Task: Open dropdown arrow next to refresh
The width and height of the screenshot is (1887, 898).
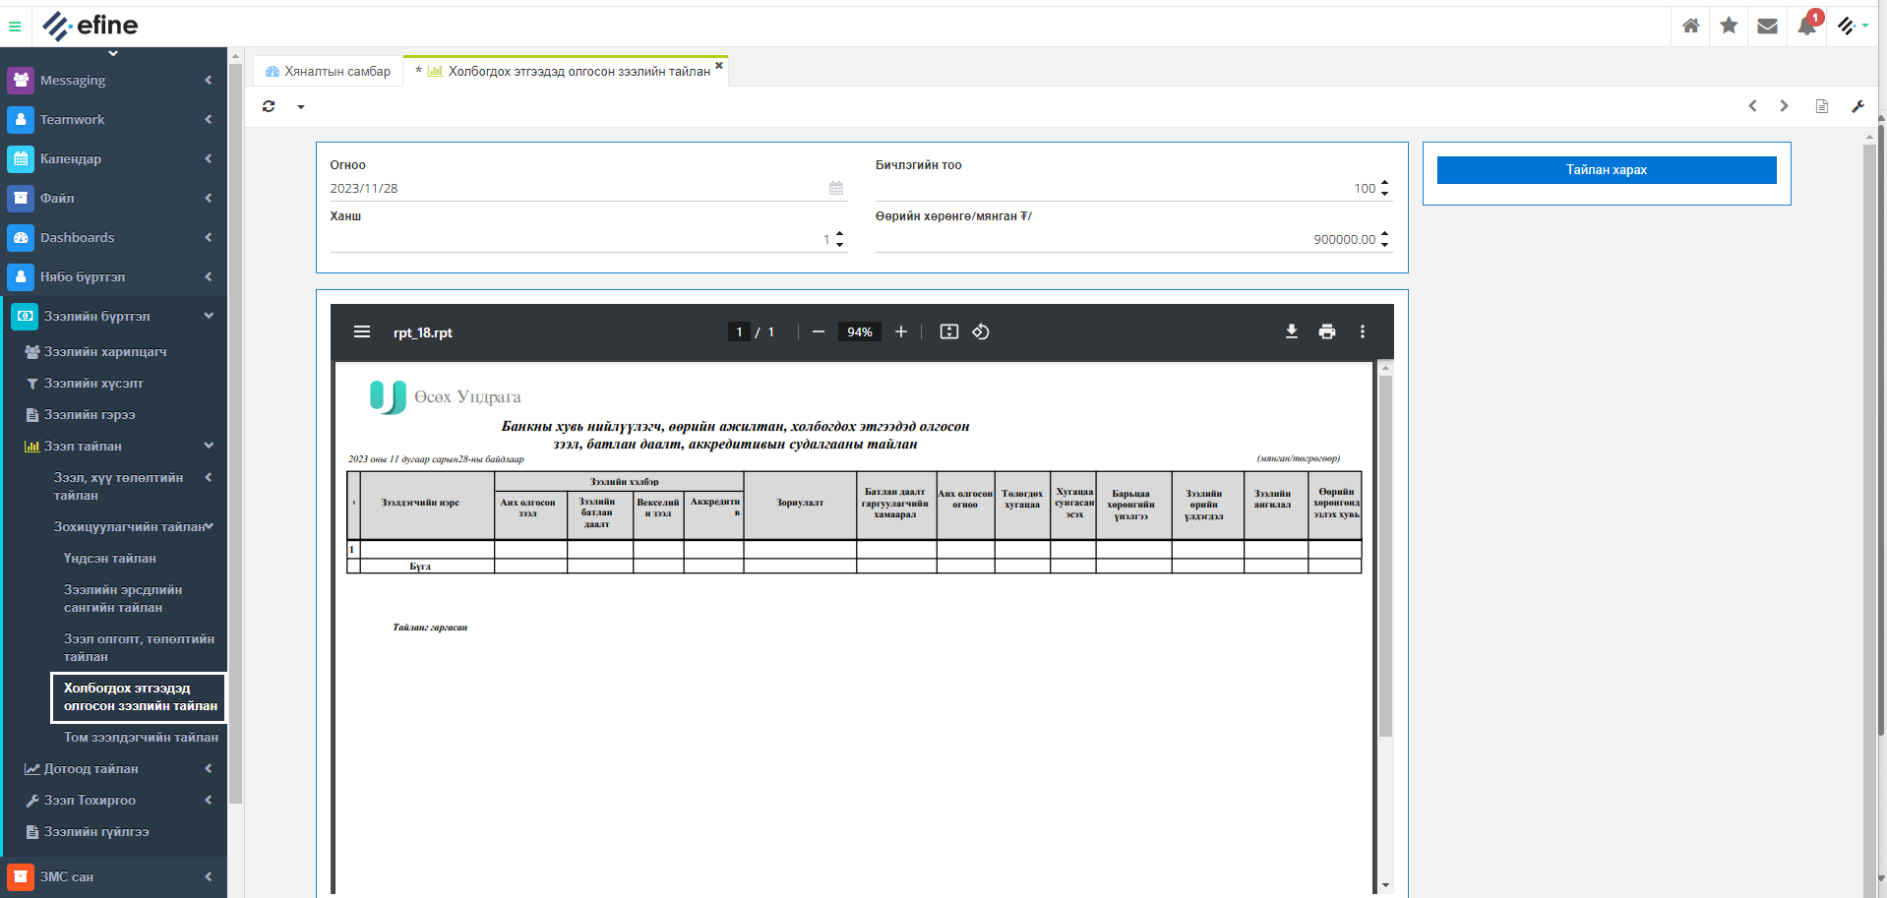Action: click(301, 107)
